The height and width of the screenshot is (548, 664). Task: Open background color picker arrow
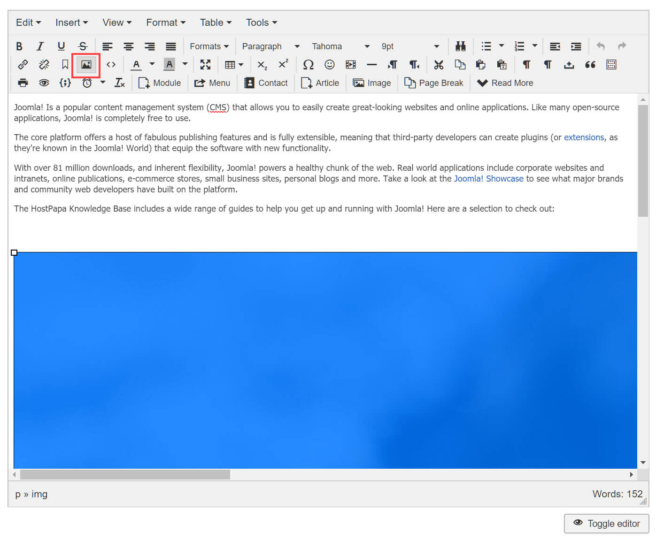tap(185, 64)
